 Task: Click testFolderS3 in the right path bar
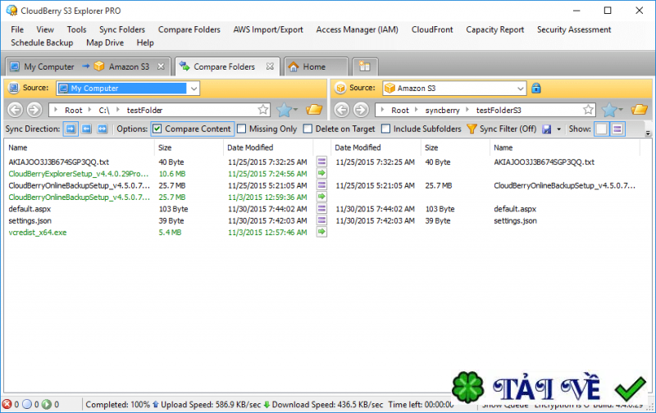pos(498,110)
